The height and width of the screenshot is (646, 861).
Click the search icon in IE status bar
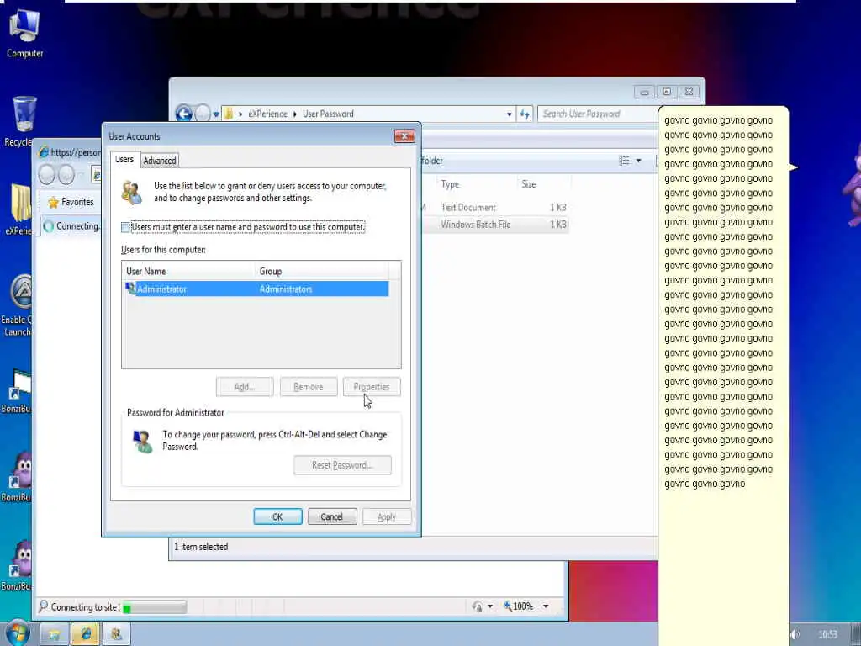44,606
